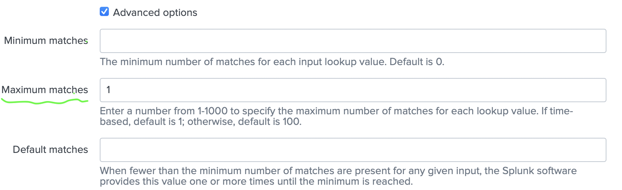Click the word "Splunk" in help text
Screen dimensions: 622x190
[518, 171]
